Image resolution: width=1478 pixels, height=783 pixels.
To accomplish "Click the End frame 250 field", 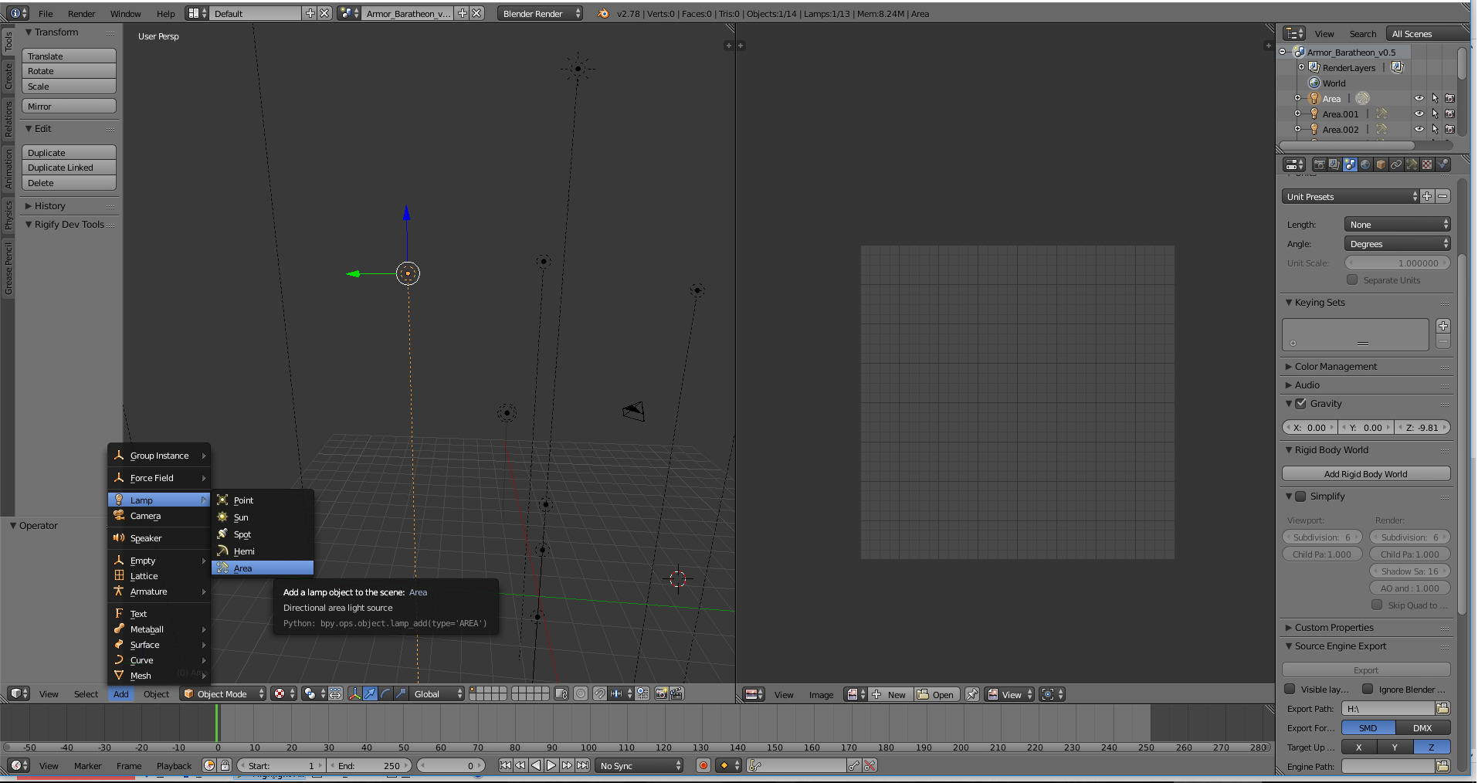I will 370,765.
